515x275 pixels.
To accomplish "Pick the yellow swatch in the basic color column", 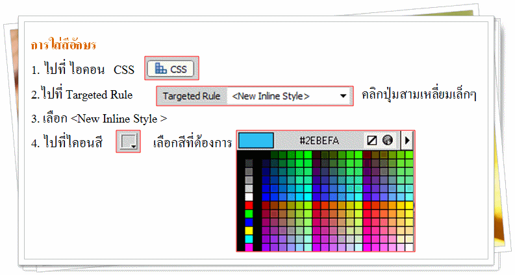I will [x=249, y=231].
